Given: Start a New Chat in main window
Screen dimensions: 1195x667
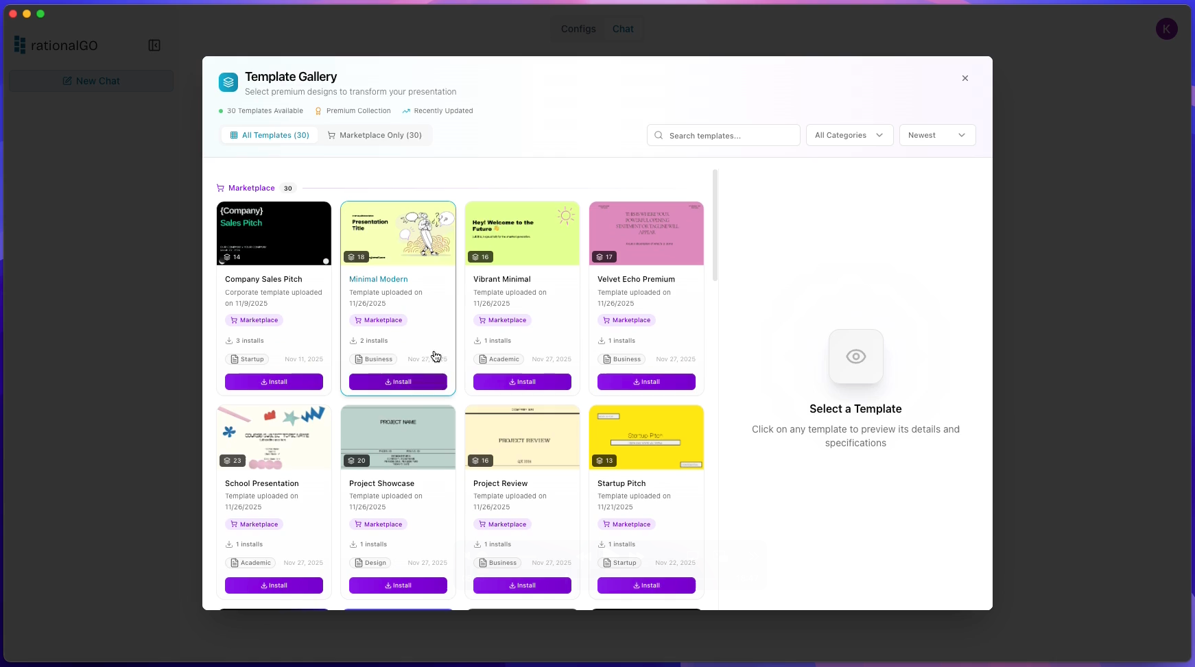Looking at the screenshot, I should (x=91, y=81).
